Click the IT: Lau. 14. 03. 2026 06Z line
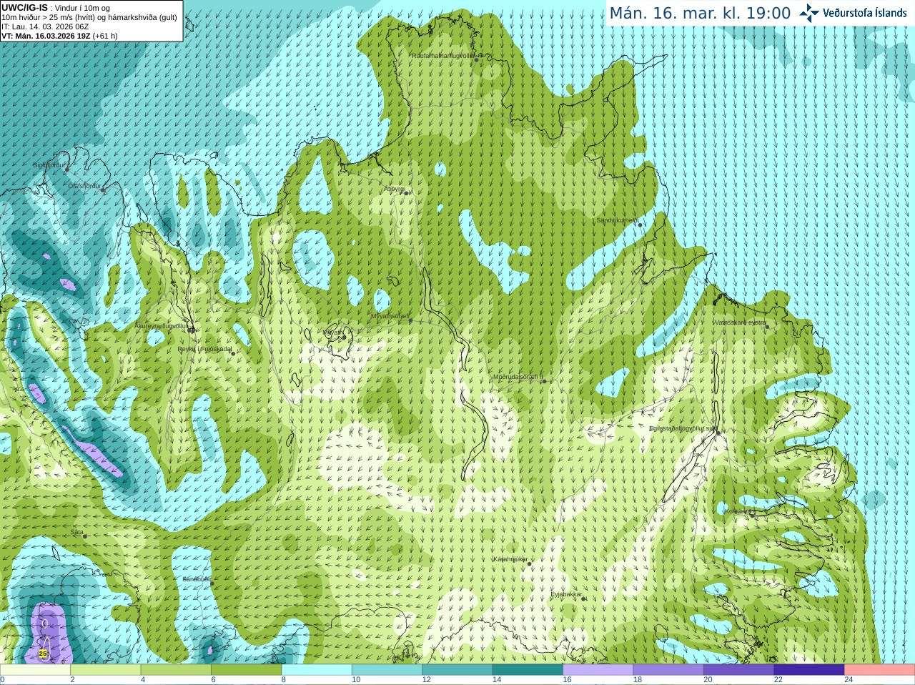Viewport: 915px width, 685px height. (x=45, y=26)
